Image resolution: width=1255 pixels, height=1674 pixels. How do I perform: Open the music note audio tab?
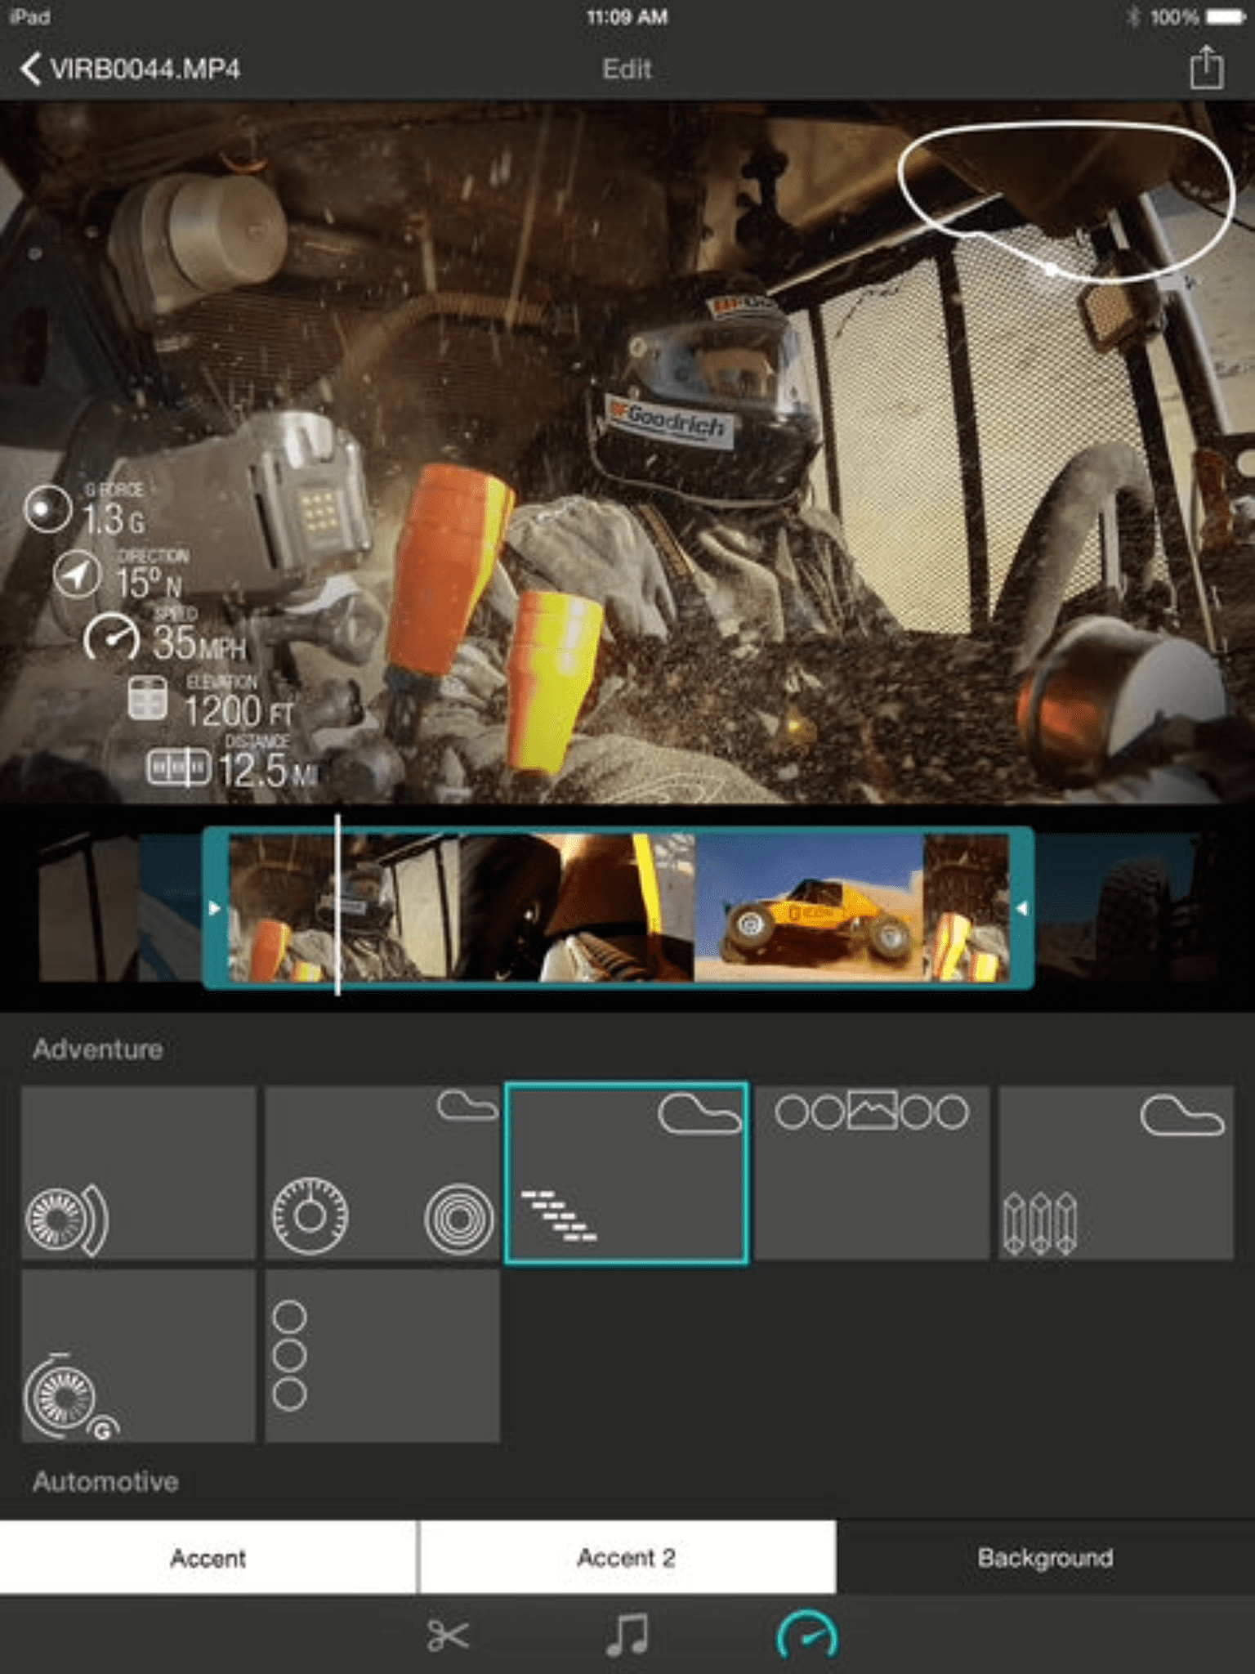627,1636
